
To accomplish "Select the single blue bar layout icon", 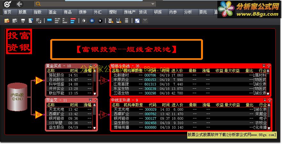I will coord(50,20).
